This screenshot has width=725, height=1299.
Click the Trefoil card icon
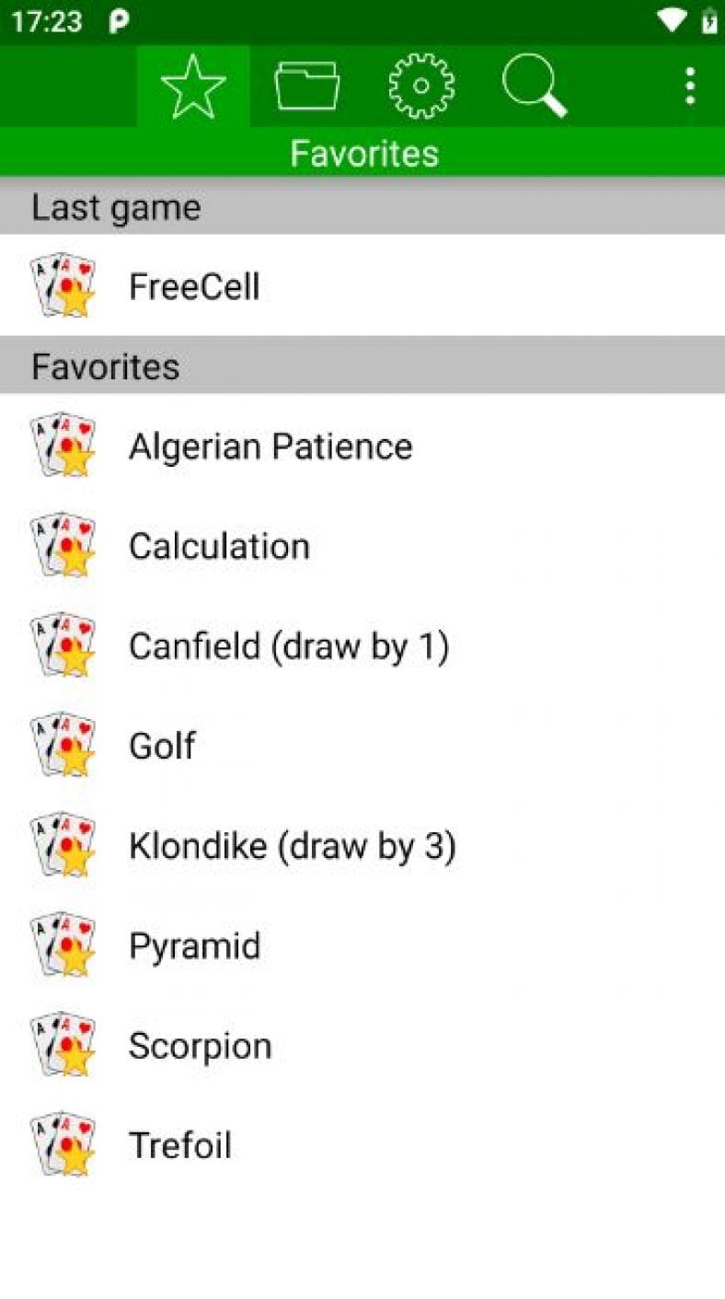(63, 1145)
